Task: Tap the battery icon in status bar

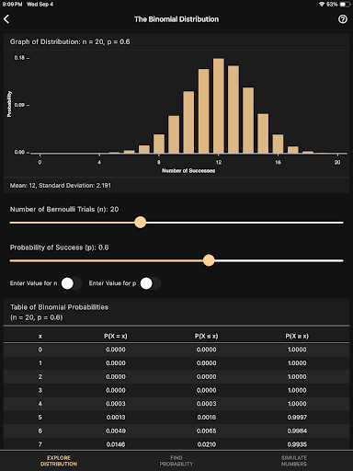Action: tap(345, 5)
